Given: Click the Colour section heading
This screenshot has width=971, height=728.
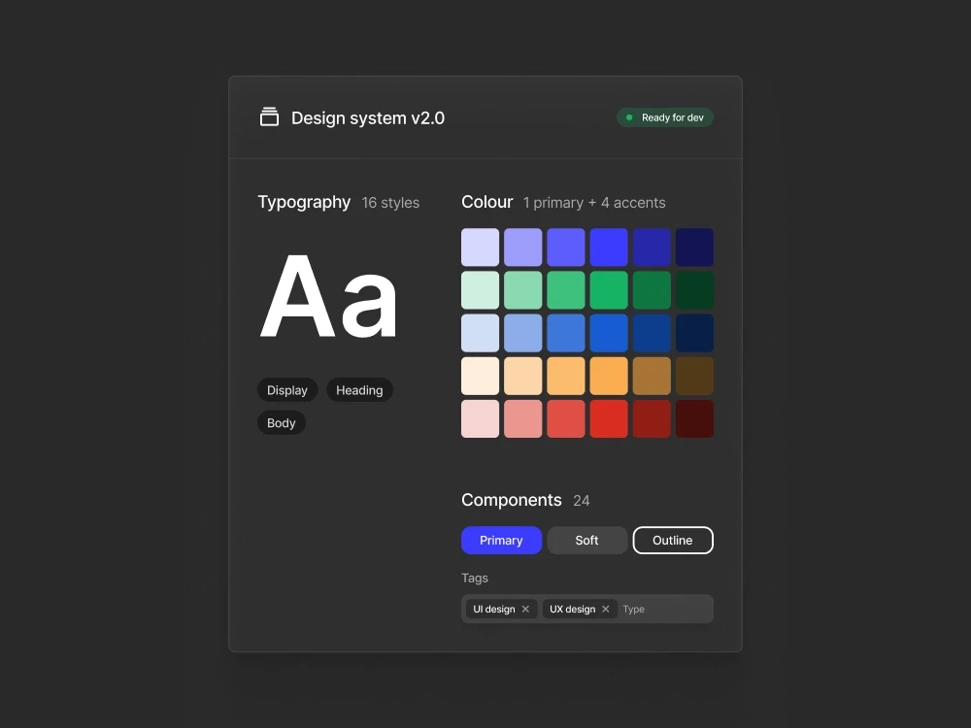Looking at the screenshot, I should pyautogui.click(x=487, y=203).
